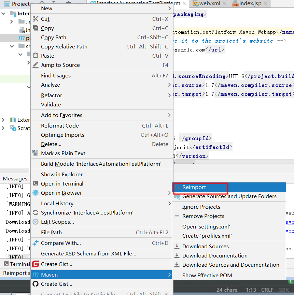Viewport: 294px width, 295px height.
Task: Choose Copy Relative Path entry
Action: pos(102,46)
